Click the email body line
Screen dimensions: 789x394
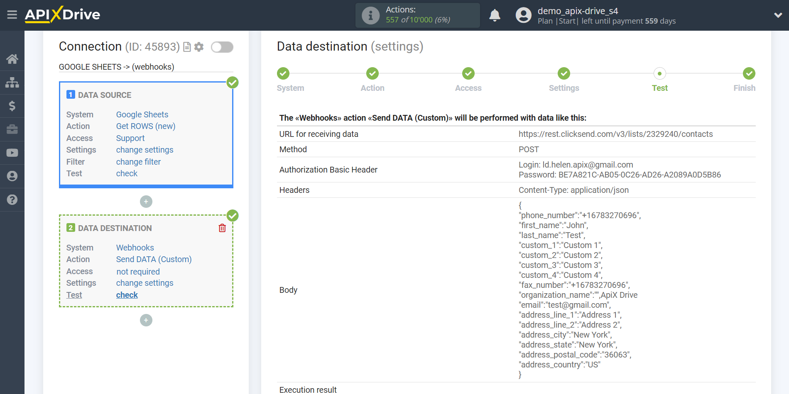coord(565,305)
